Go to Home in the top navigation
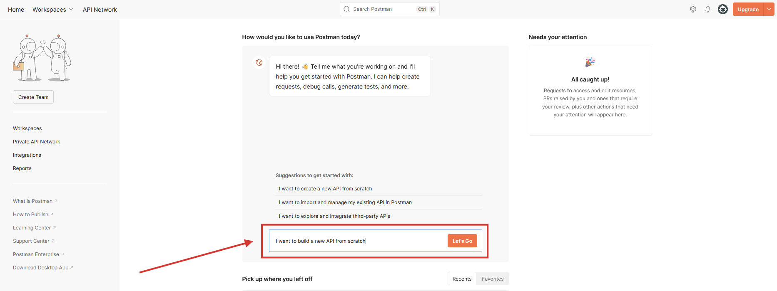This screenshot has width=777, height=291. click(x=16, y=9)
